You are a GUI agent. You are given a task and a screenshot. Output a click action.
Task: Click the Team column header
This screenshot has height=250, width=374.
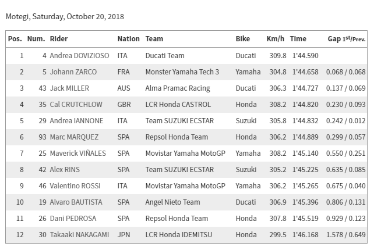click(154, 39)
